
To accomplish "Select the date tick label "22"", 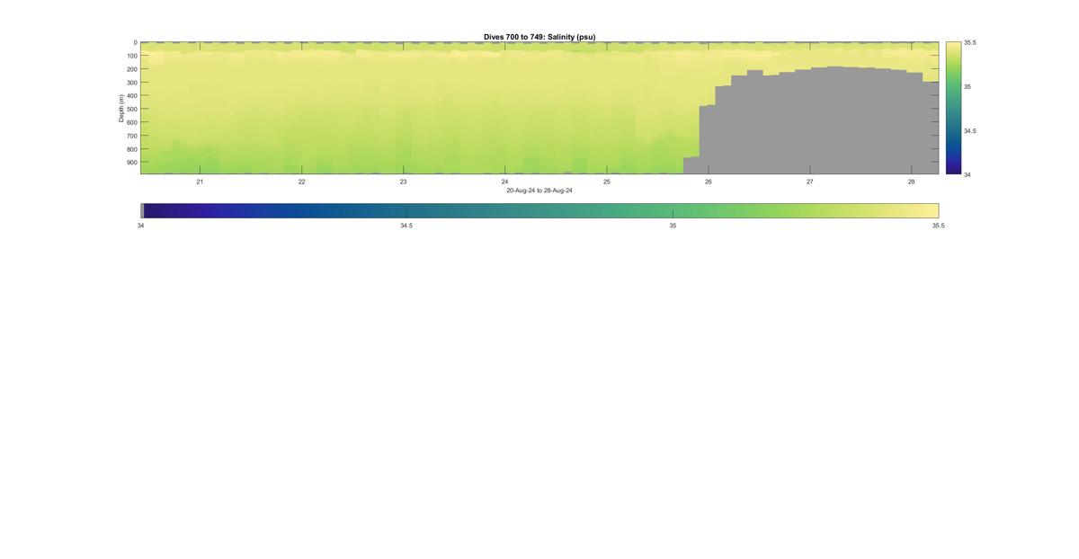I will (301, 182).
